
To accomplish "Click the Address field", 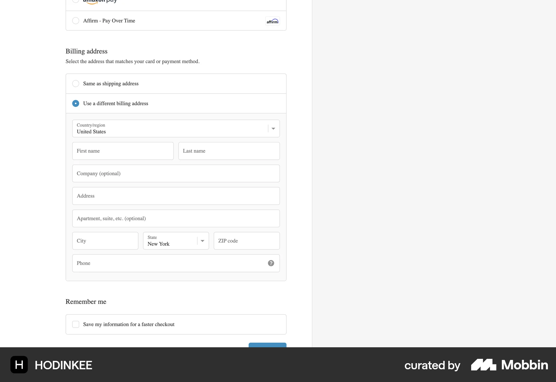I will pos(176,196).
